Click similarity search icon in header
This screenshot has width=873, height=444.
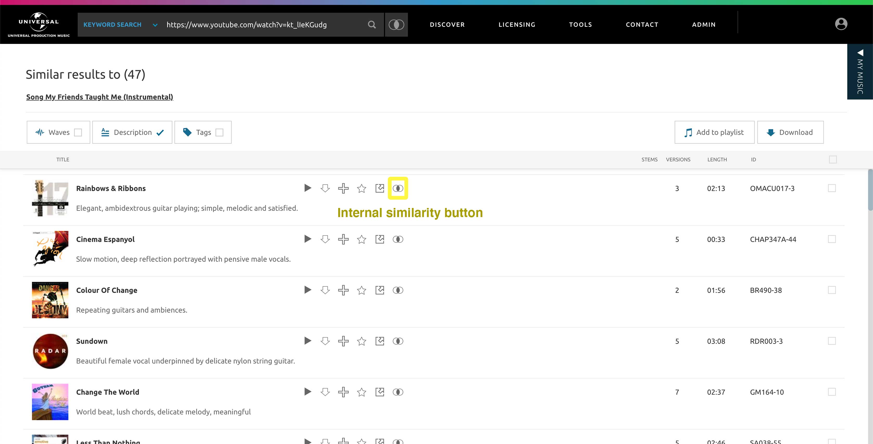(396, 24)
